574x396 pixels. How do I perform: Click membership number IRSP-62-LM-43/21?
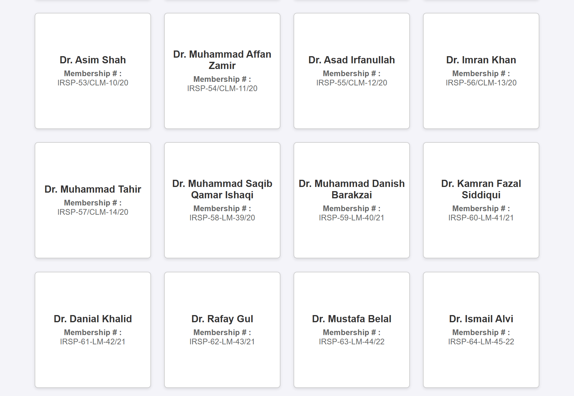click(222, 342)
